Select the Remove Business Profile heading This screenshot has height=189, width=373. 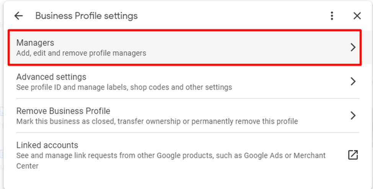click(63, 111)
